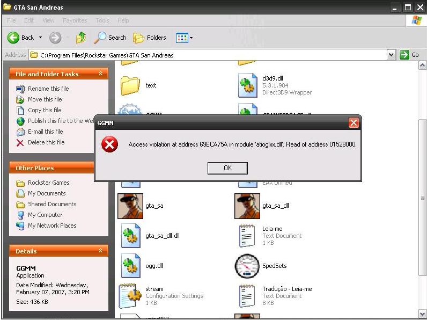Minimize the GTA San Andreas window
Image resolution: width=427 pixels, height=320 pixels.
(x=395, y=8)
